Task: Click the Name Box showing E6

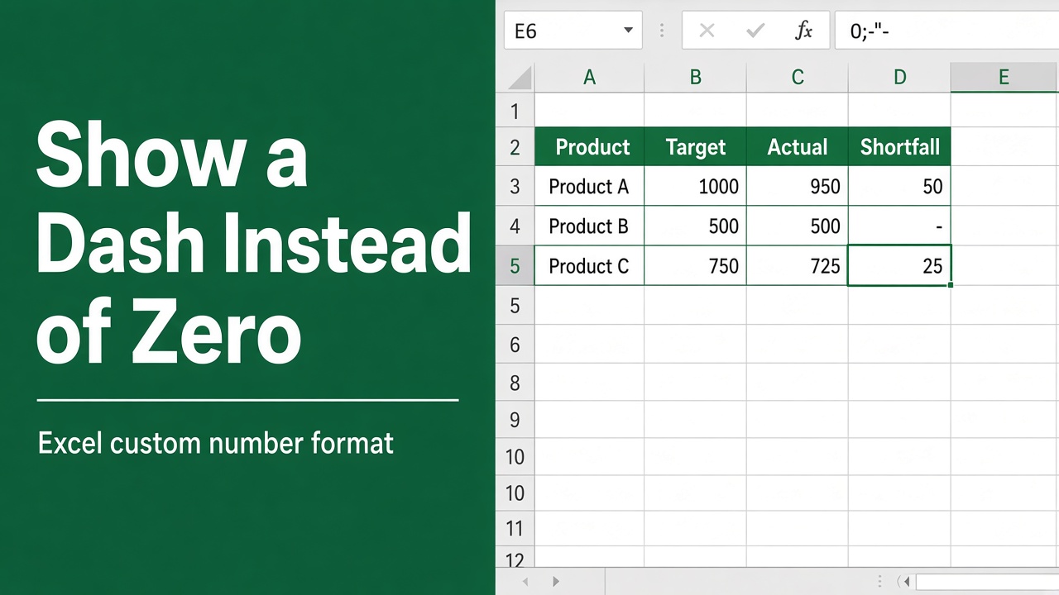Action: (x=573, y=31)
